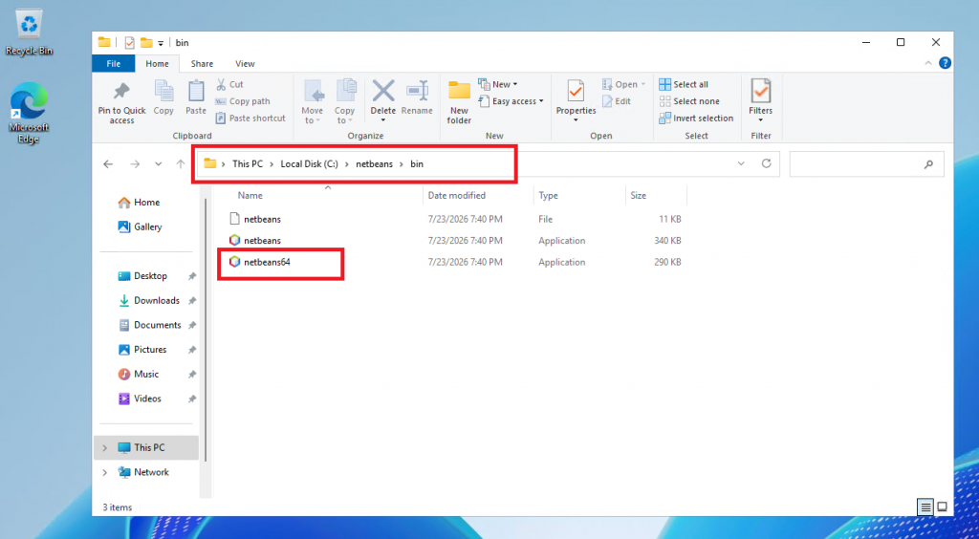This screenshot has height=539, width=979.
Task: Open the Filters dropdown
Action: click(760, 101)
